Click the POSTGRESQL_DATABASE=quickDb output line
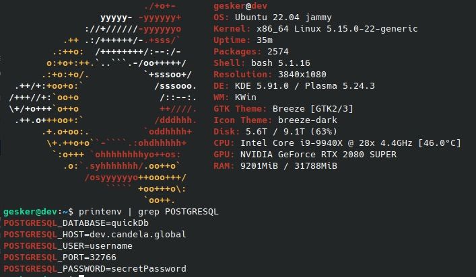Screen dimensions: 476x277 tap(76, 223)
